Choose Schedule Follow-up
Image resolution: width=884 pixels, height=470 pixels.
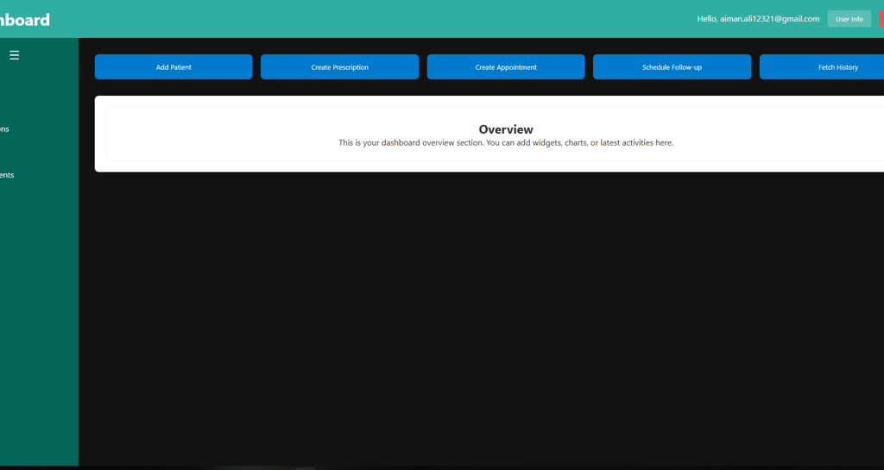point(672,67)
